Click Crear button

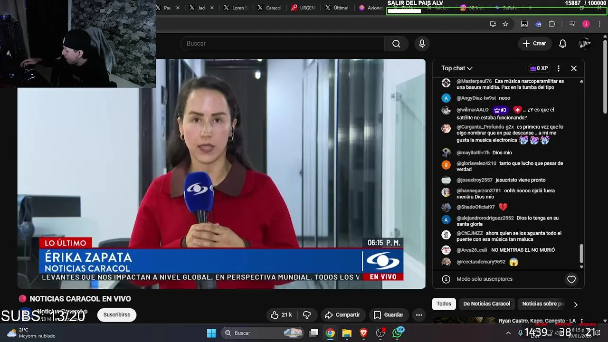click(534, 44)
